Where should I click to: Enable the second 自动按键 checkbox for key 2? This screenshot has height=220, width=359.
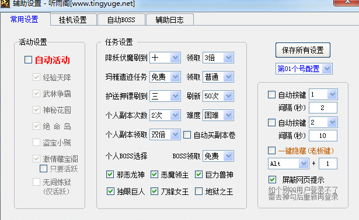[x=271, y=122]
